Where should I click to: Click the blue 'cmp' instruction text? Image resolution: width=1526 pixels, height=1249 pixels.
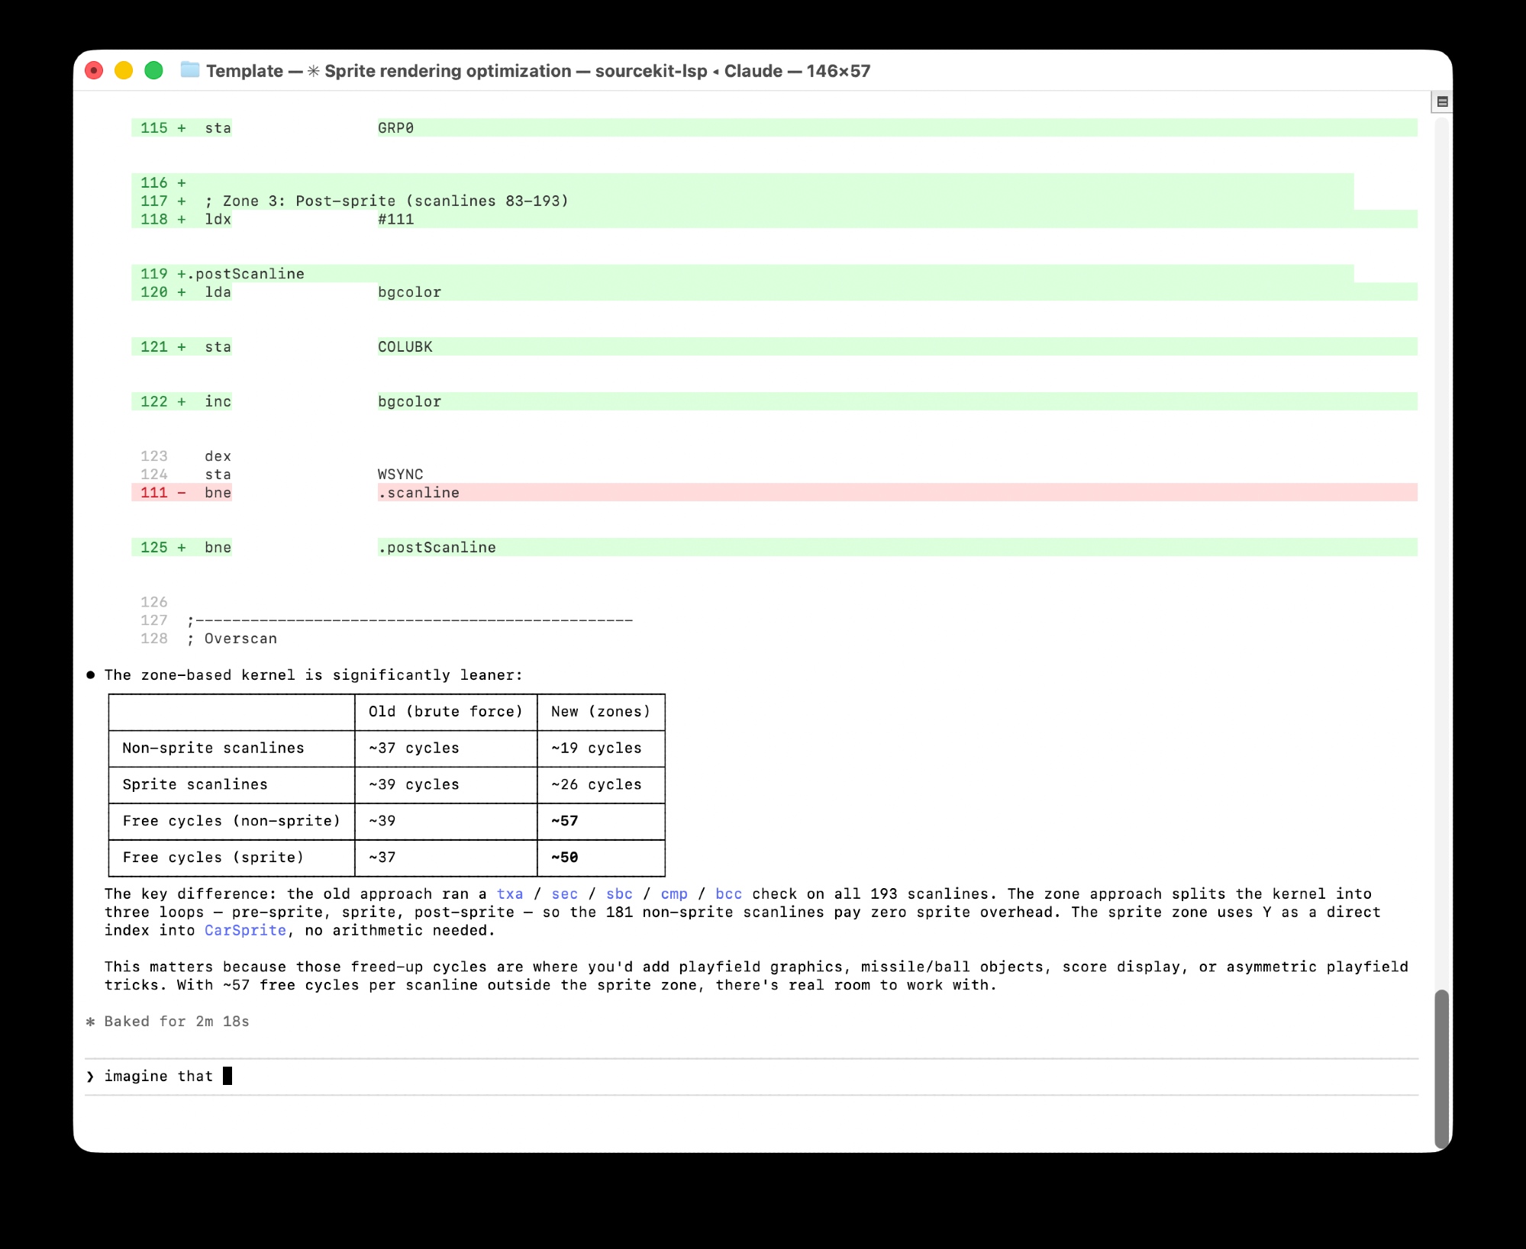[x=674, y=893]
